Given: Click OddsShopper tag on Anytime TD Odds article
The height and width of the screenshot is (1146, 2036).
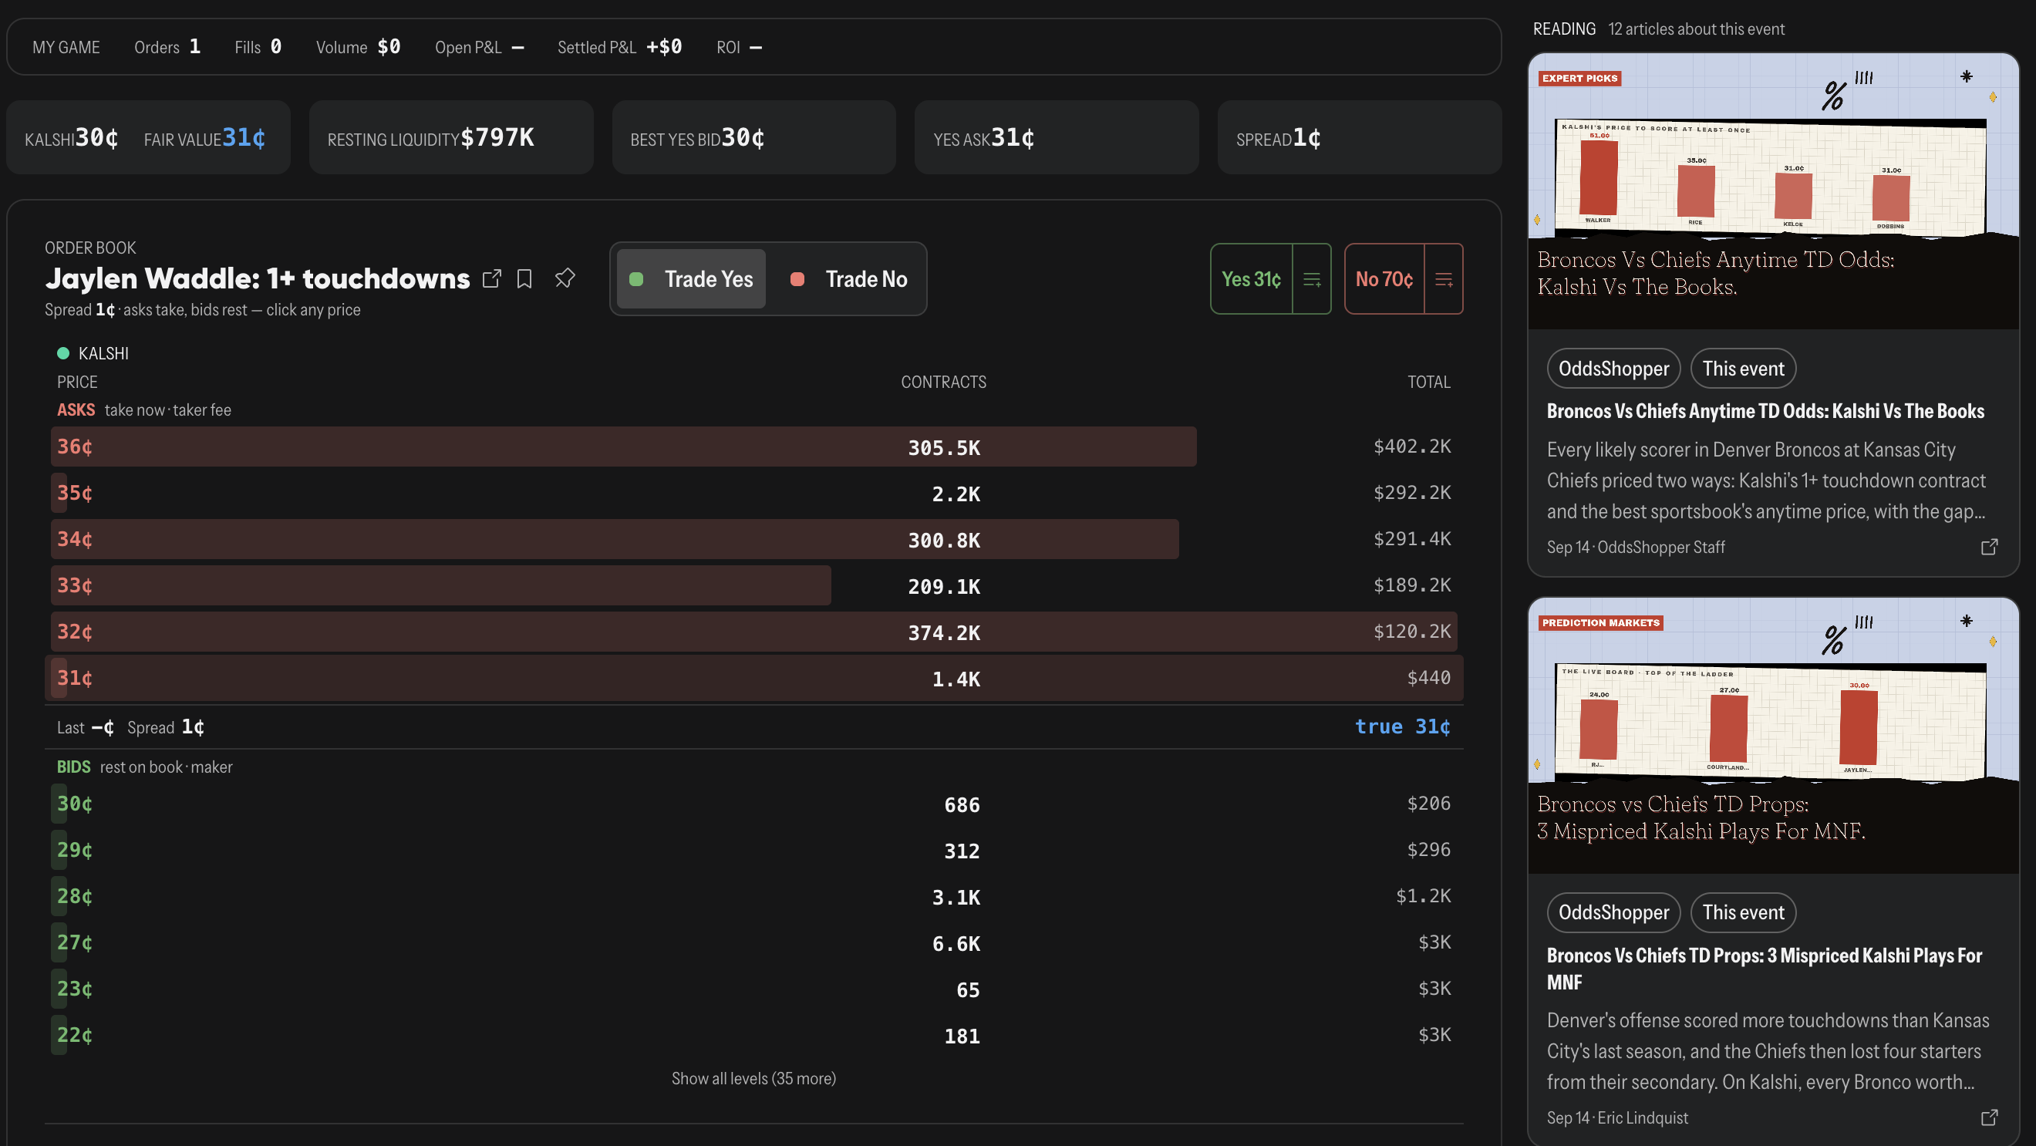Looking at the screenshot, I should [x=1613, y=369].
